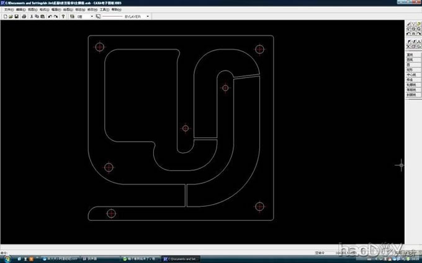Click the New file icon in toolbar

(4, 17)
